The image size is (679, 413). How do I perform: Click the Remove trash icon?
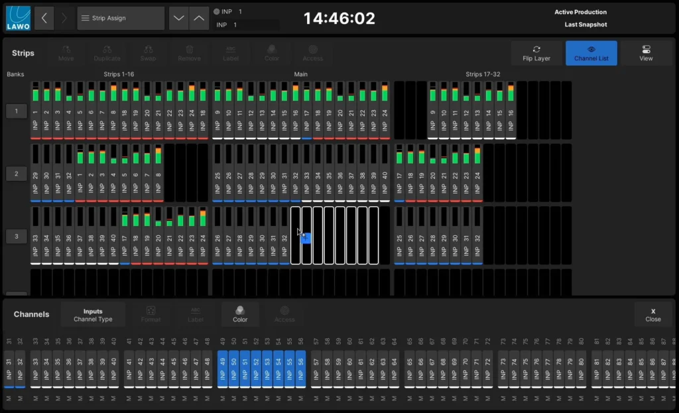(189, 53)
